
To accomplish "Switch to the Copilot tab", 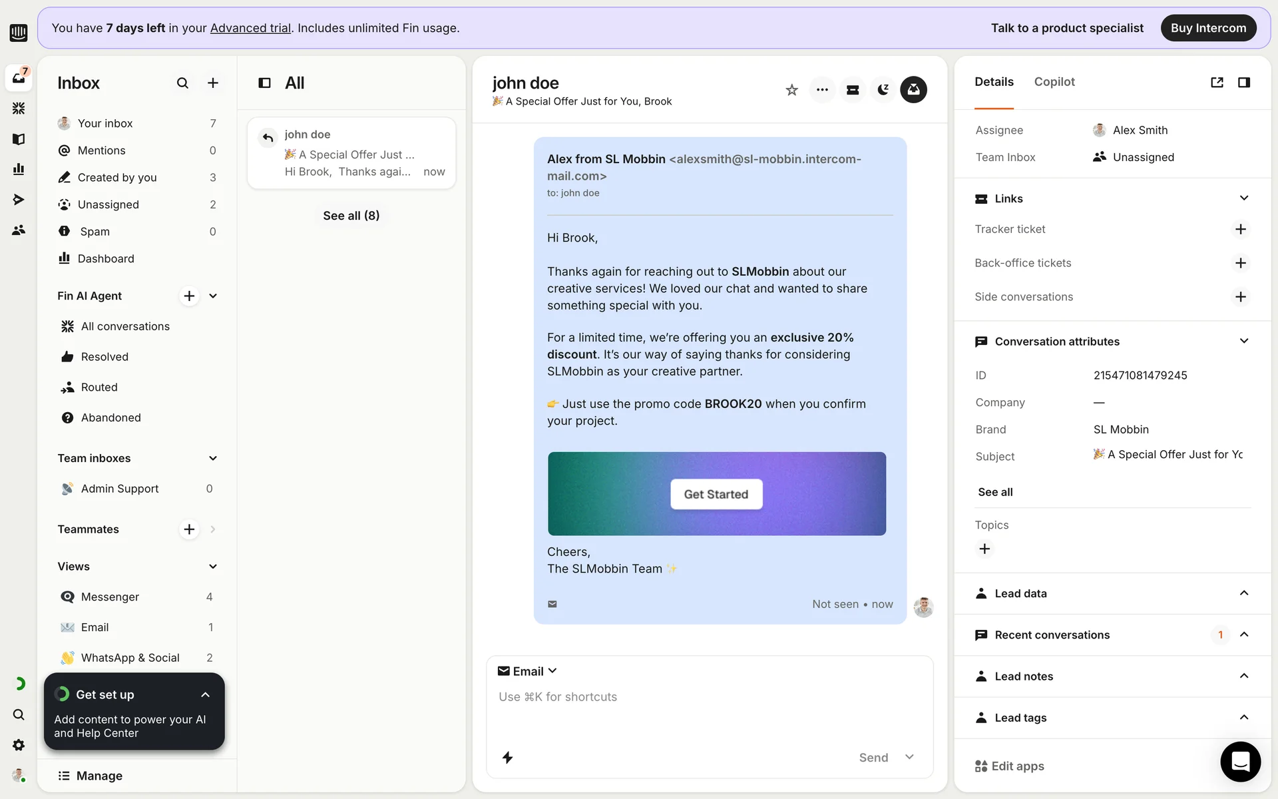I will click(x=1054, y=82).
